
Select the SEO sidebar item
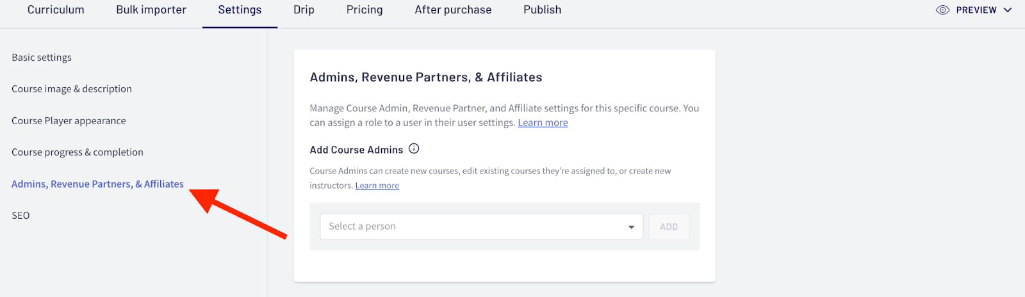(x=20, y=215)
